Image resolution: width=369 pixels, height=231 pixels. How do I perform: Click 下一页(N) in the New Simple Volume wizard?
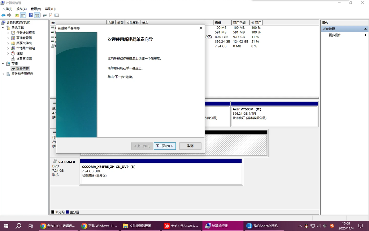pos(164,146)
